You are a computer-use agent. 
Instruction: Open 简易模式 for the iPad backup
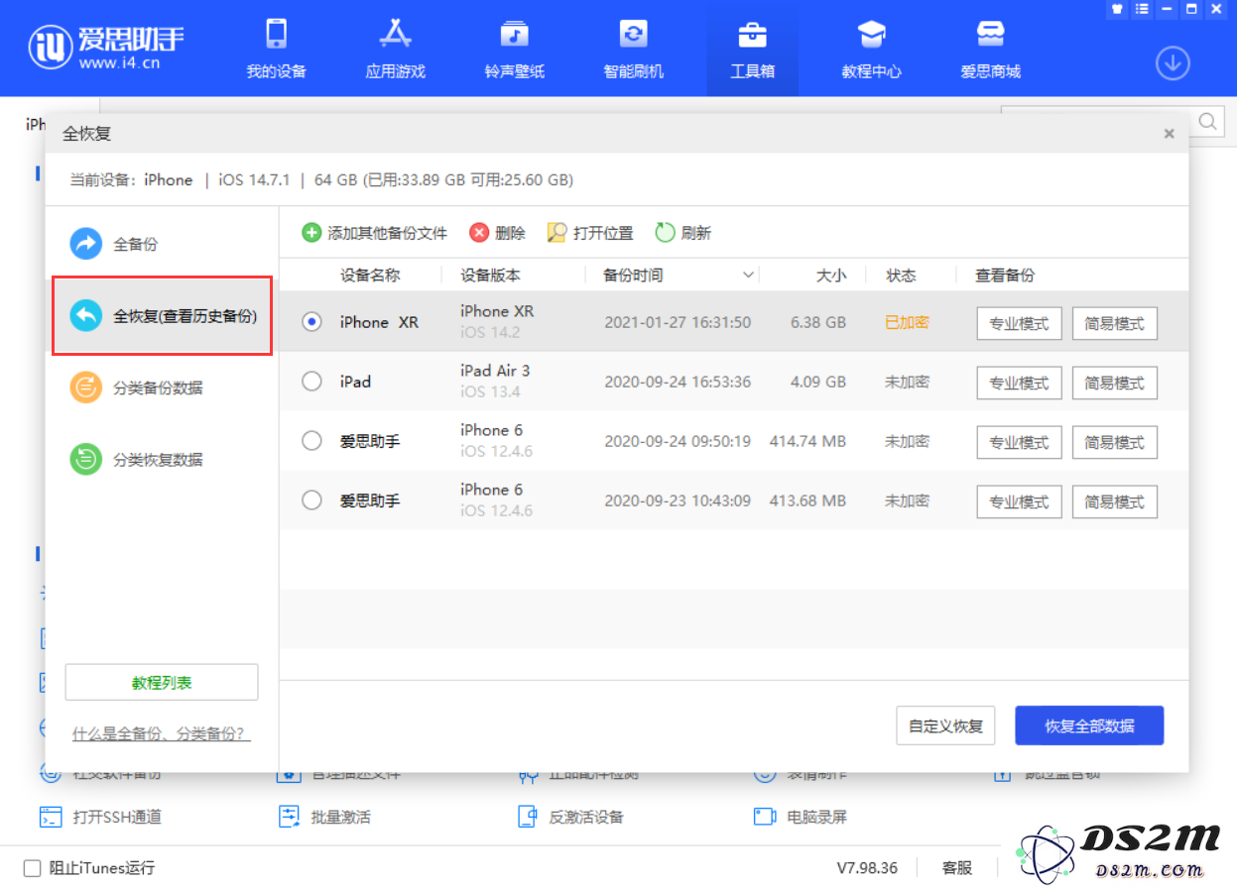[1115, 383]
